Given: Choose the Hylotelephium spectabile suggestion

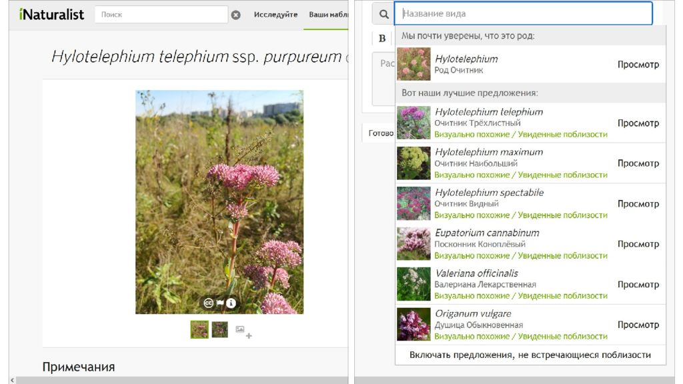Looking at the screenshot, I should 531,203.
